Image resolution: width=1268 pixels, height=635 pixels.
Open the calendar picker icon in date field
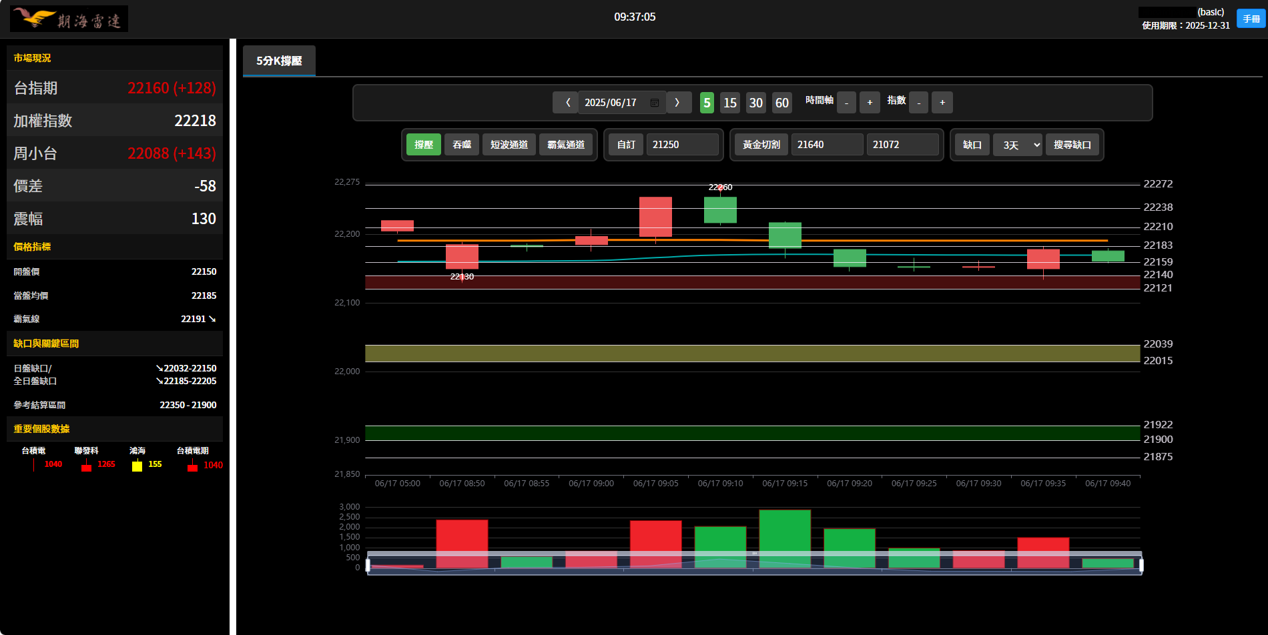click(x=654, y=103)
